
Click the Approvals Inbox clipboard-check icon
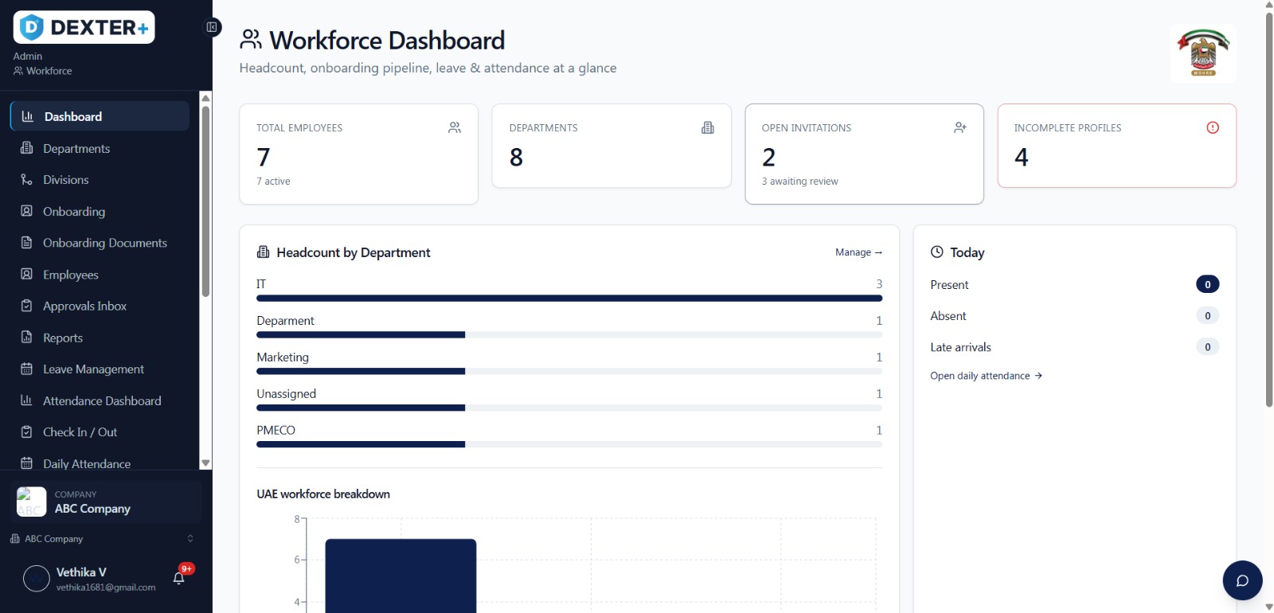coord(26,306)
